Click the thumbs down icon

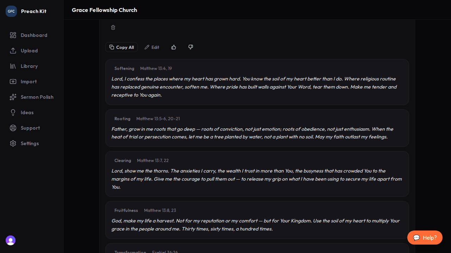click(x=191, y=47)
